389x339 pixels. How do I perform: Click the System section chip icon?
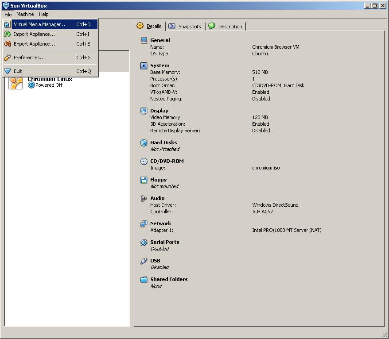[x=144, y=65]
